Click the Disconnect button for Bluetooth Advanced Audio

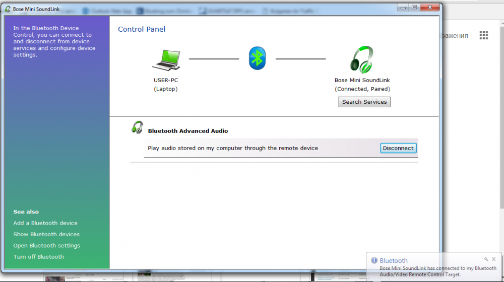coord(398,148)
